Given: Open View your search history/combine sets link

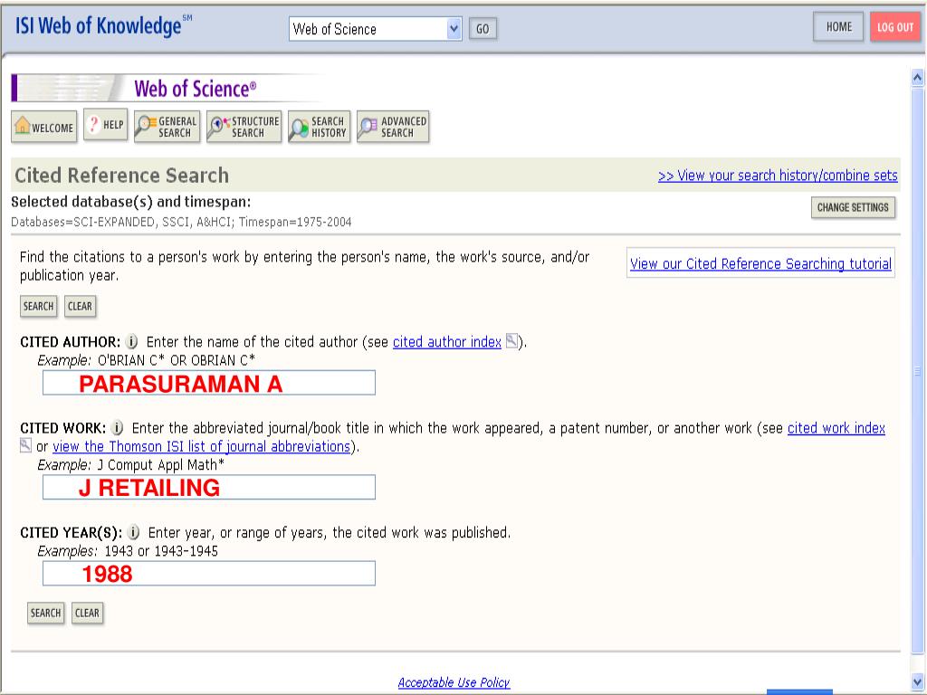Looking at the screenshot, I should pyautogui.click(x=778, y=176).
